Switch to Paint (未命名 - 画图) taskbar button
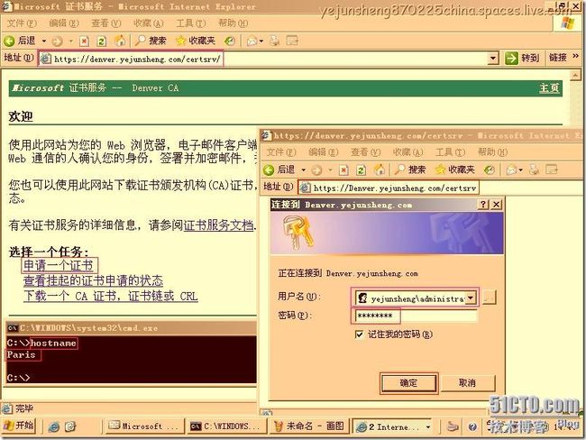The height and width of the screenshot is (440, 586). [x=310, y=426]
